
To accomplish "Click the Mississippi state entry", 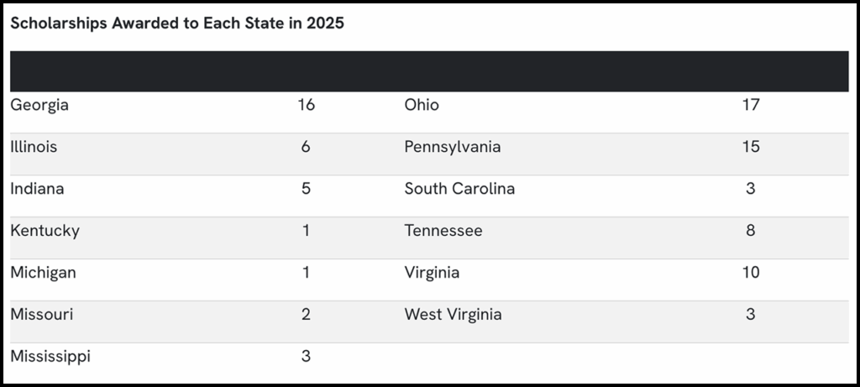I will [50, 356].
